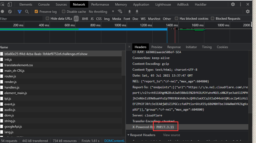The width and height of the screenshot is (256, 143).
Task: Check Blocked Requests filter
Action: 213,18
